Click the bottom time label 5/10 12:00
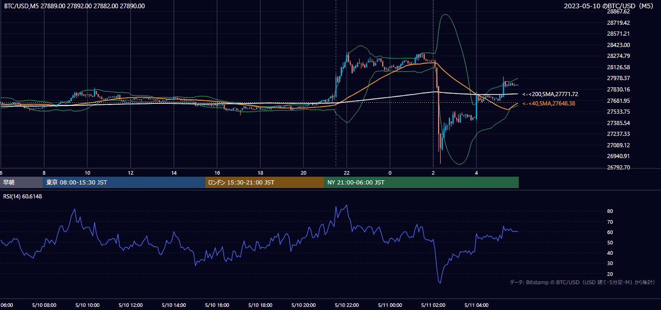661x310 pixels. 130,305
